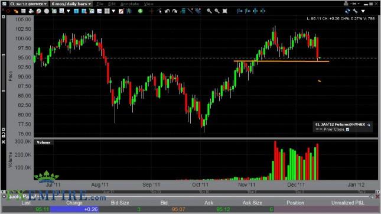Viewport: 381px width, 214px height.
Task: Open the File menu
Action: coord(100,4)
